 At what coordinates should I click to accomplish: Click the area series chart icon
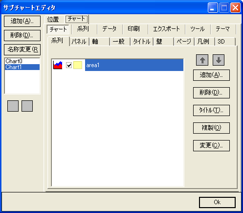[x=58, y=65]
